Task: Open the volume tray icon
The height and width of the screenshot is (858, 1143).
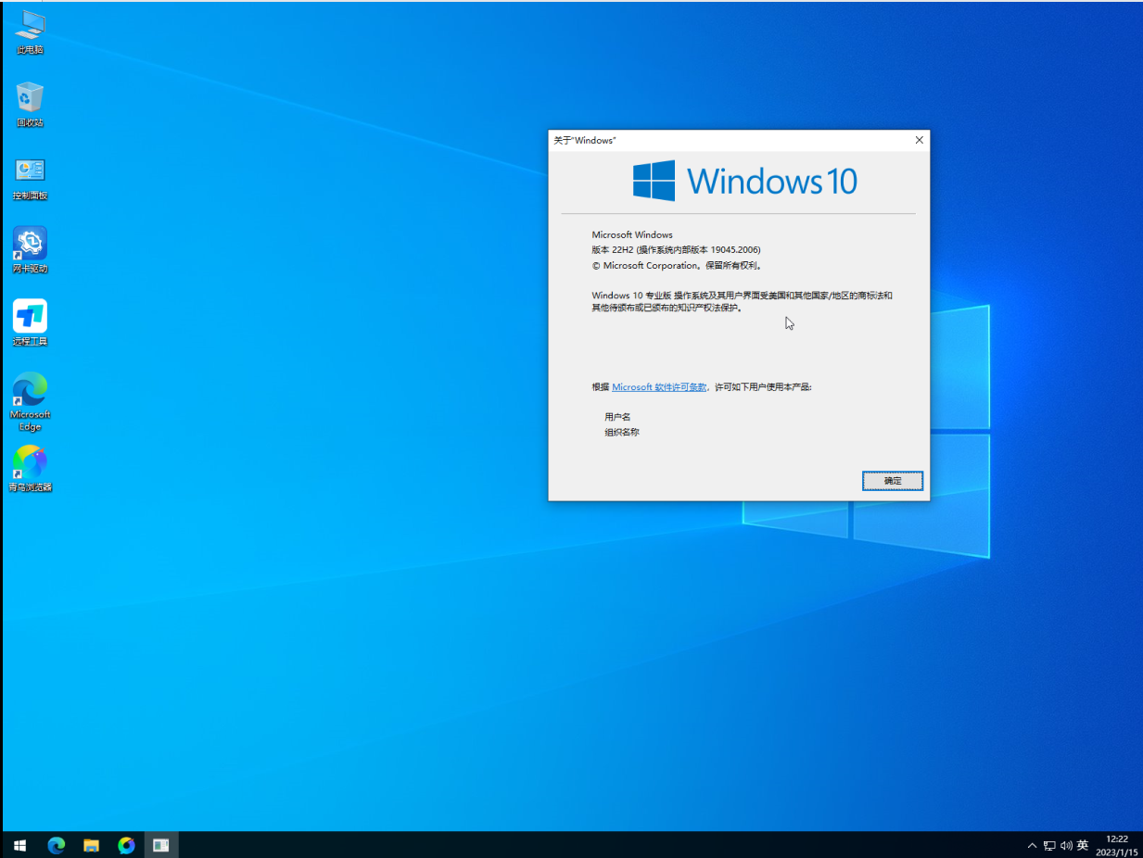Action: click(x=1066, y=845)
